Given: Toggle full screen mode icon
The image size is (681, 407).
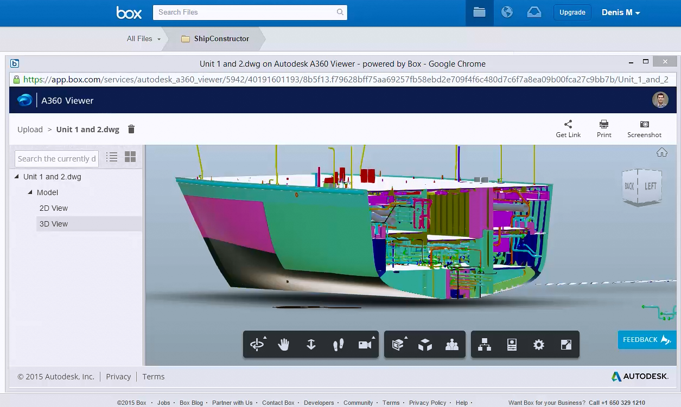Looking at the screenshot, I should (x=566, y=345).
